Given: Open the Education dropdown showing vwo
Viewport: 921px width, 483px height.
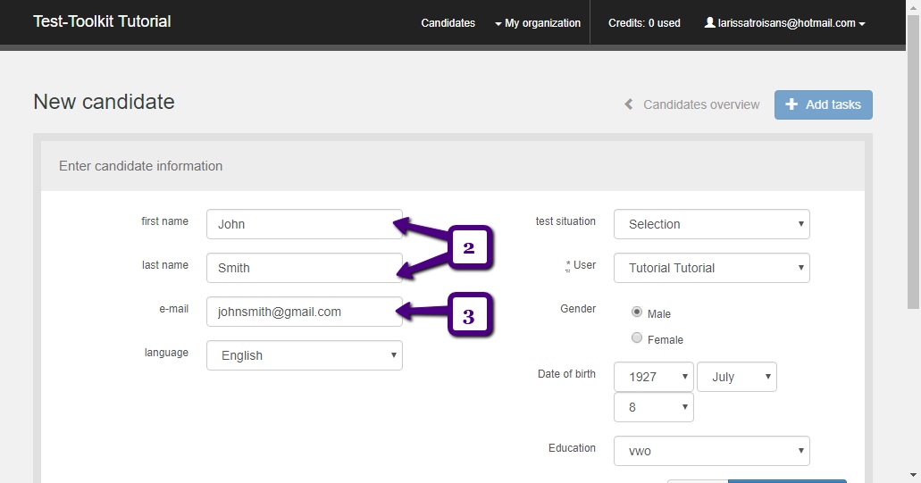Looking at the screenshot, I should [712, 451].
